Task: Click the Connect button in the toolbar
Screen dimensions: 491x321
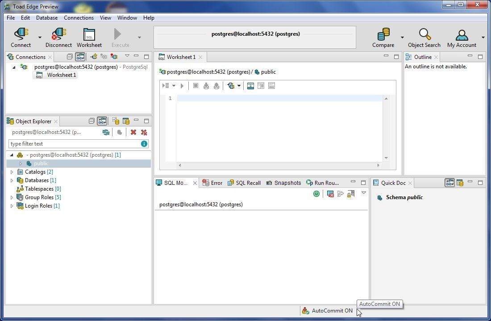Action: point(21,36)
